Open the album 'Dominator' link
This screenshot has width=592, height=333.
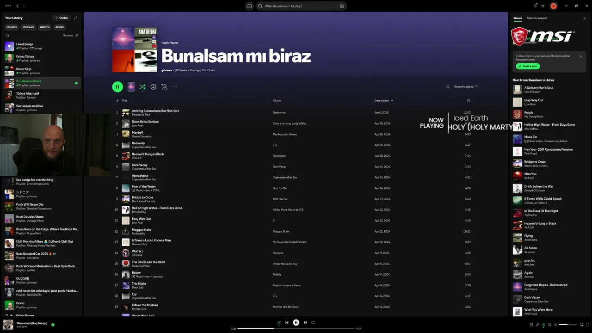point(279,156)
